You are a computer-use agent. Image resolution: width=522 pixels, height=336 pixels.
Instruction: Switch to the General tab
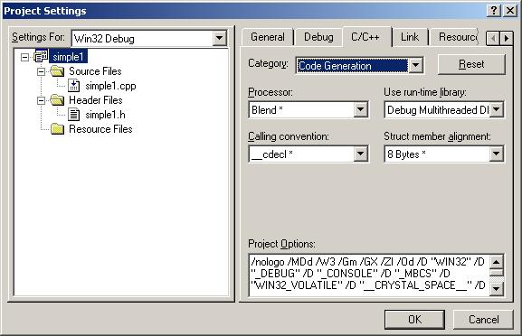(268, 37)
